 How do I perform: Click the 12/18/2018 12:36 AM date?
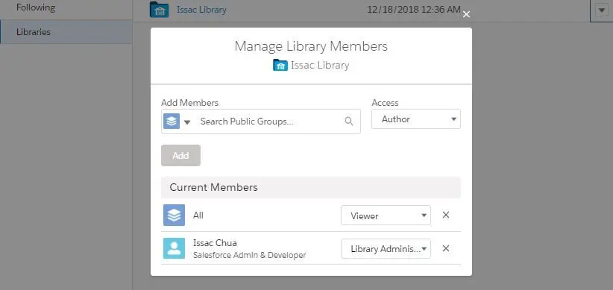414,10
